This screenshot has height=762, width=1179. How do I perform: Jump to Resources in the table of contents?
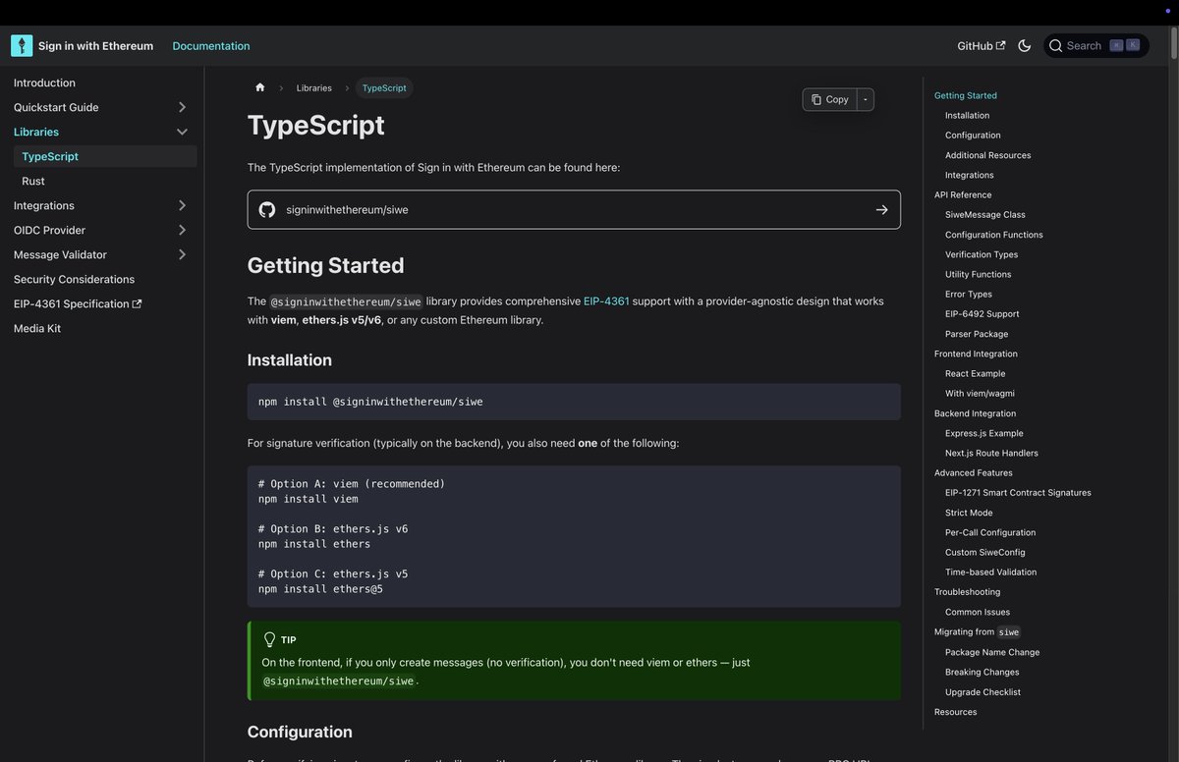(x=956, y=712)
